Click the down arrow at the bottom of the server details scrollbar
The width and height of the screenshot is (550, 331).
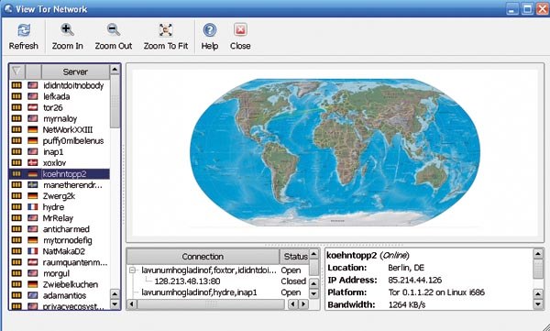click(x=538, y=304)
